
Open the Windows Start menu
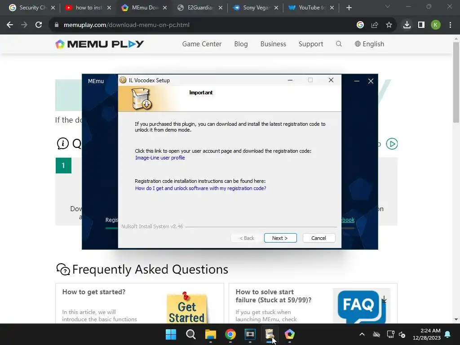pos(171,334)
